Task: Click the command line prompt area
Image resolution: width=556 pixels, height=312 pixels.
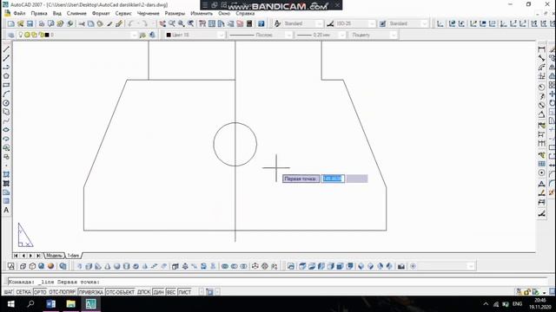Action: (276, 282)
